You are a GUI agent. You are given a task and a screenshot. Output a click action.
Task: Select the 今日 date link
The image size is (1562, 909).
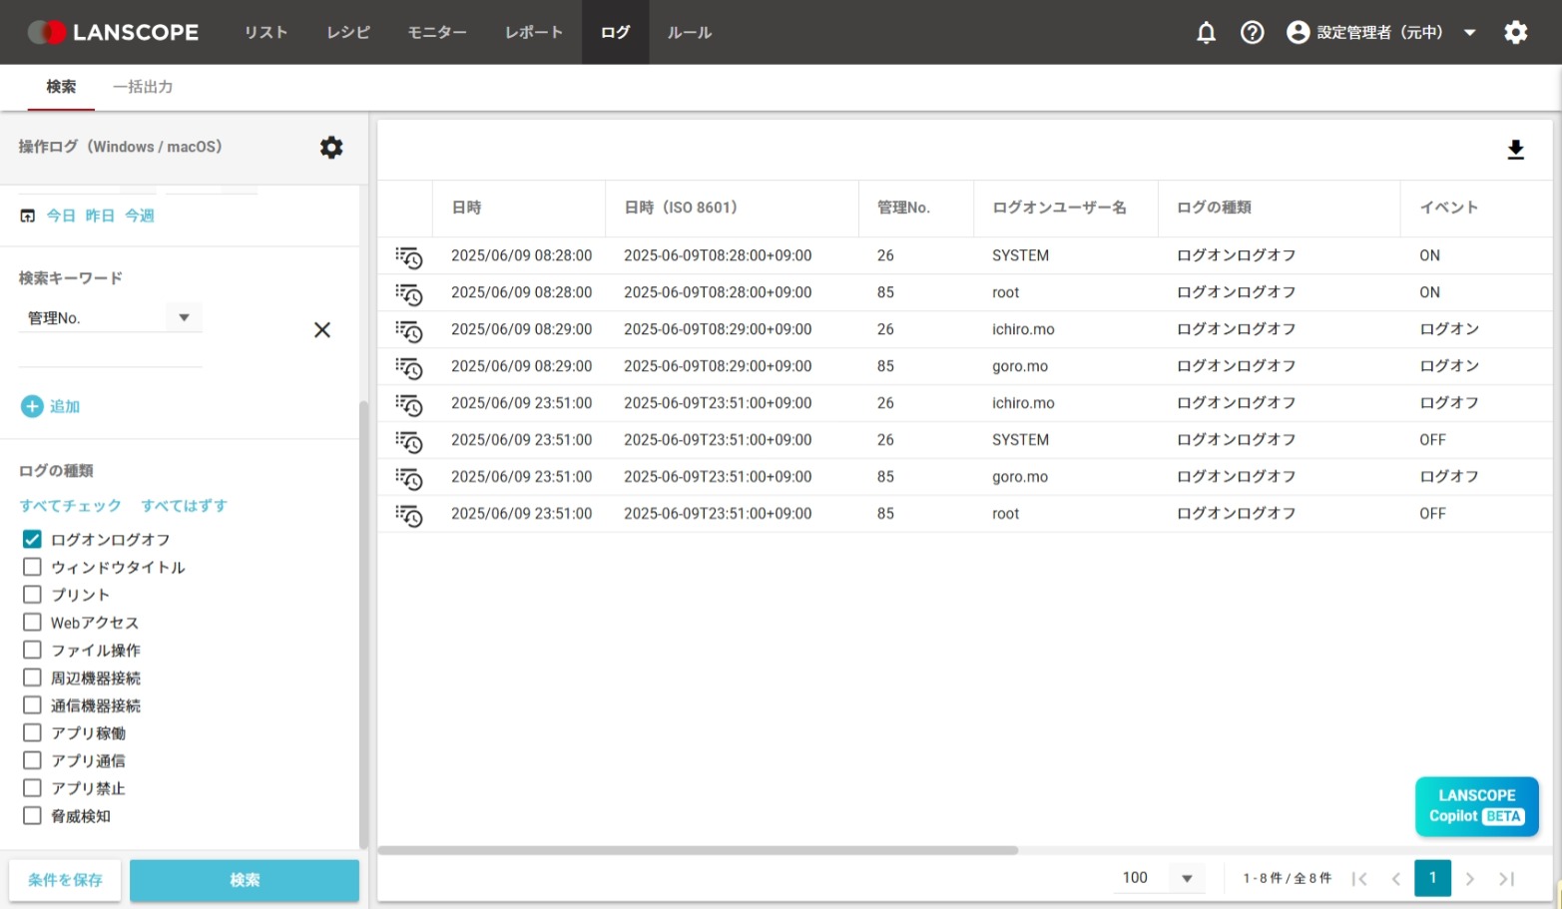[x=61, y=216]
